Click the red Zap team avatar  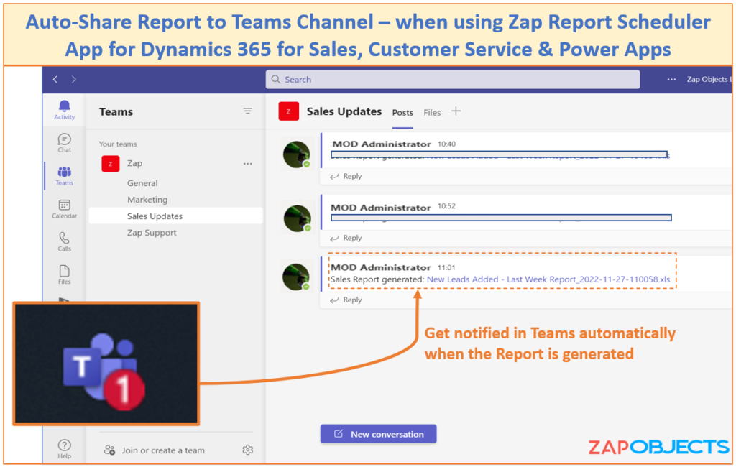click(110, 163)
